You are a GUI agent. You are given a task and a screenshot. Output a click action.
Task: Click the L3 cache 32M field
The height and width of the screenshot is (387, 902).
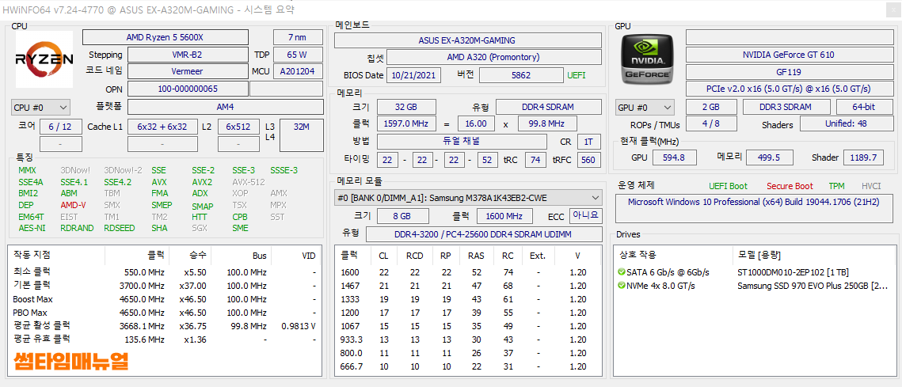[301, 135]
